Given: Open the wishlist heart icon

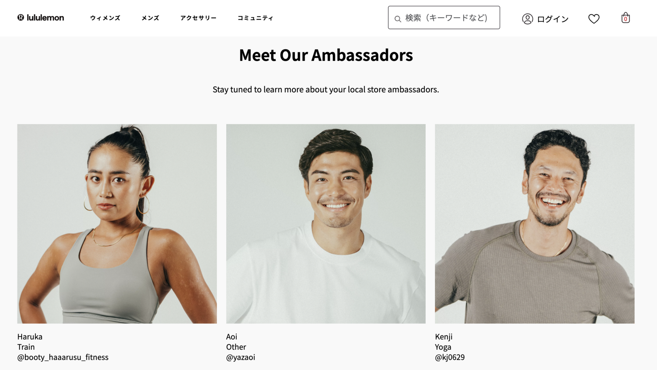Looking at the screenshot, I should click(594, 18).
